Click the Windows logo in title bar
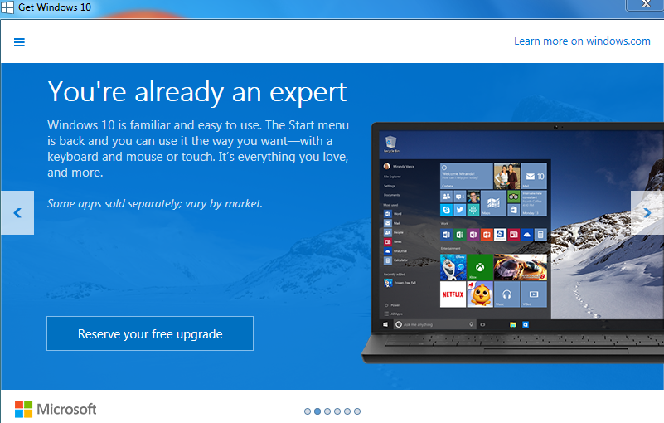This screenshot has height=423, width=664. [x=7, y=7]
